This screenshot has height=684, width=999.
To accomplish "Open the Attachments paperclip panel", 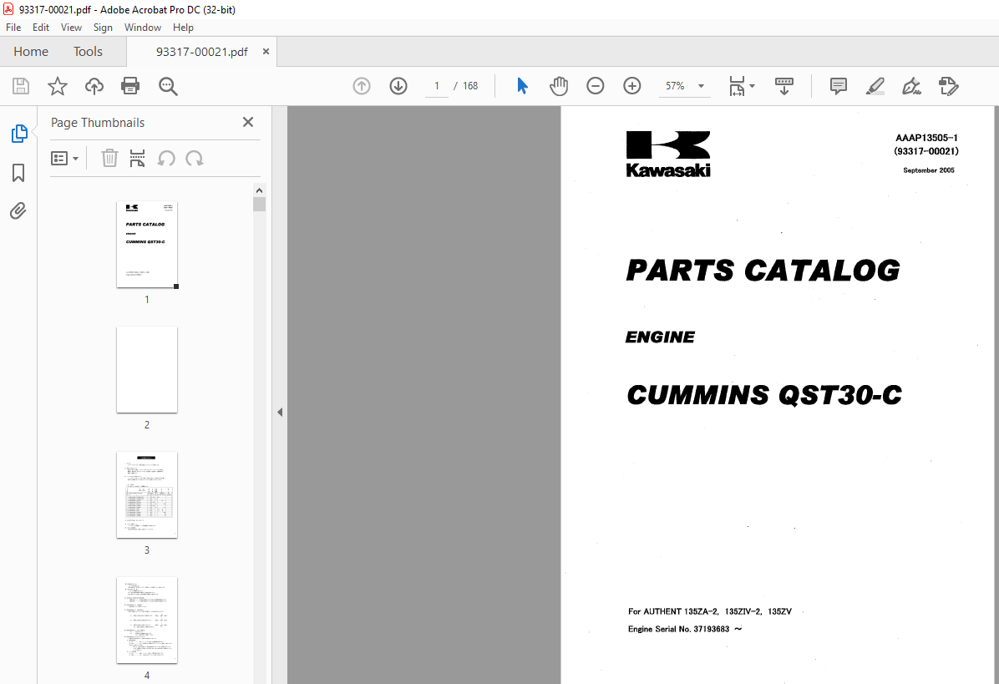I will tap(18, 210).
